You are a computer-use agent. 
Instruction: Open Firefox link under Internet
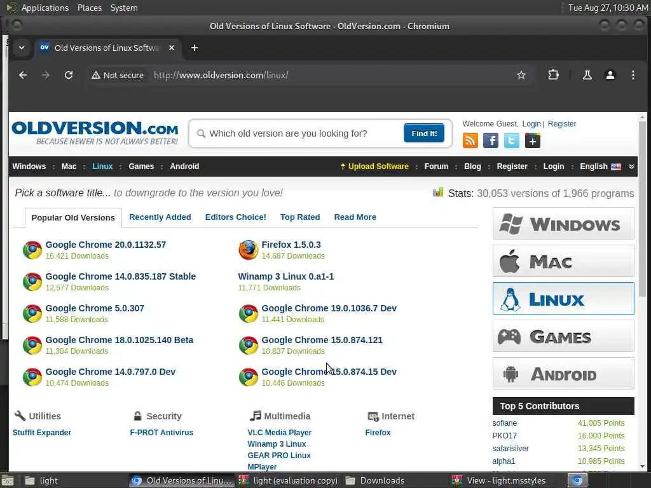tap(378, 432)
